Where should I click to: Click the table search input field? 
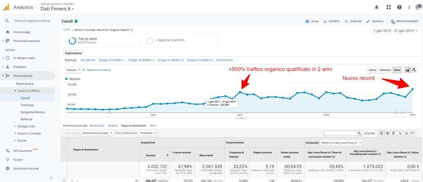click(x=340, y=133)
